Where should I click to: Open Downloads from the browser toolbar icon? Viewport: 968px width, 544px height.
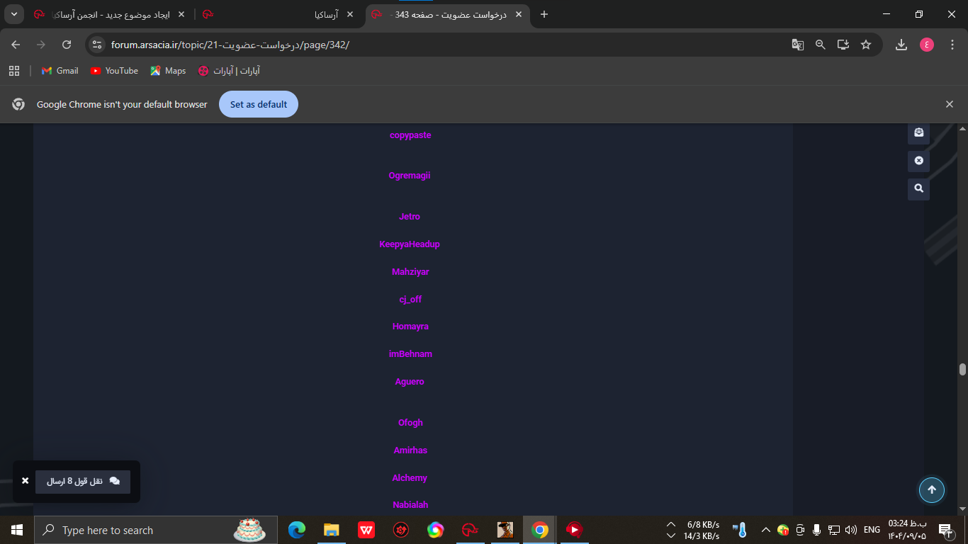(x=901, y=44)
